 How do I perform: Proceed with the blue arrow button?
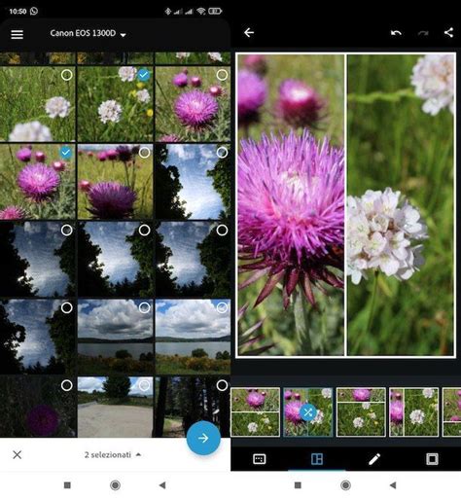point(203,438)
